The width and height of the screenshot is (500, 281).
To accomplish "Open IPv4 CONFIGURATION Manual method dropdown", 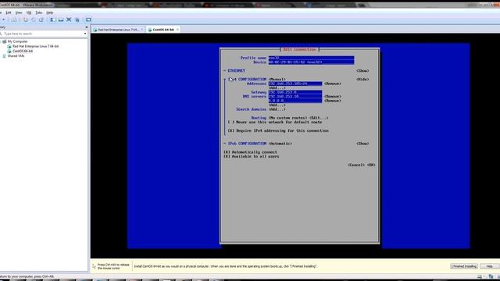I will tap(277, 80).
